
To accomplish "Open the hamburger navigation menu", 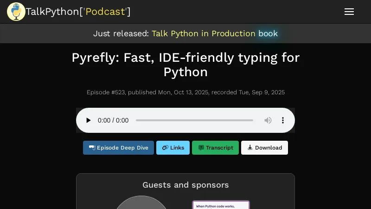I will click(x=349, y=12).
